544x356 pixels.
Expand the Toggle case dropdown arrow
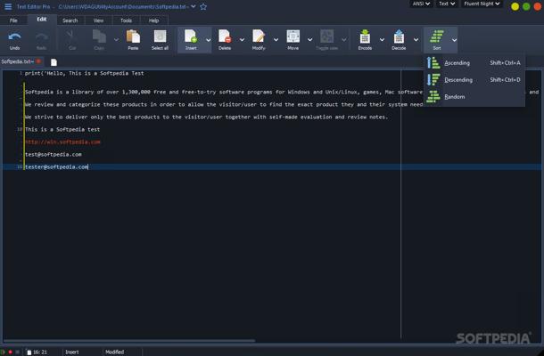point(344,40)
